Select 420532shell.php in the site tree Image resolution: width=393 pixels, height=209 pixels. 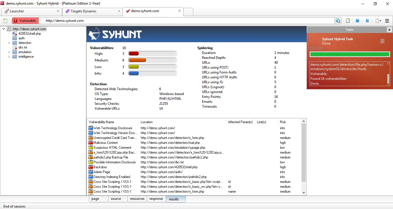[x=30, y=34]
